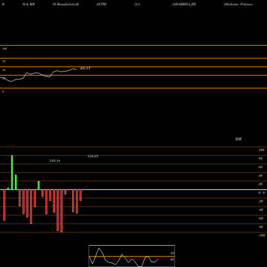Viewport: 267px width, 267px height.
Task: Click the RSI value label 43.51
Action: (85, 68)
